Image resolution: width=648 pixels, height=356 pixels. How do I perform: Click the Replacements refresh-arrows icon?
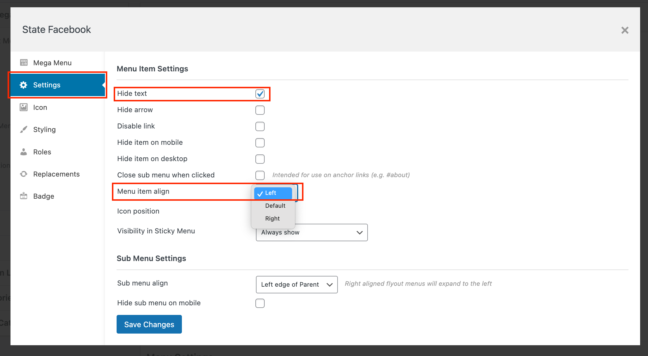click(x=24, y=174)
